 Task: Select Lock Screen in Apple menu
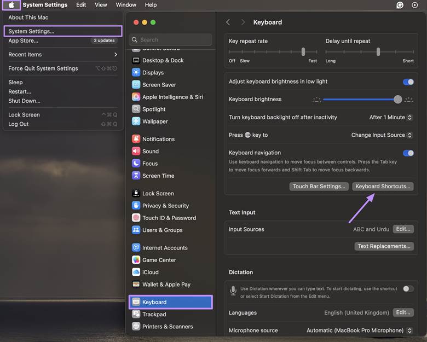click(x=24, y=114)
